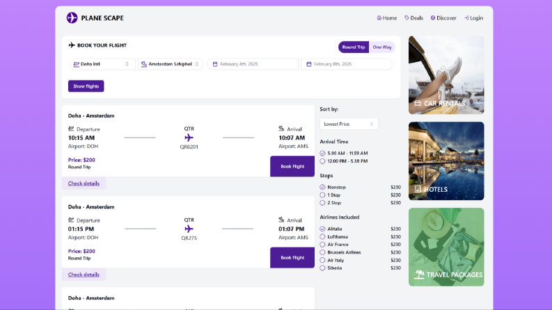Select Alitalia airline filter
The image size is (552, 310).
click(x=322, y=229)
